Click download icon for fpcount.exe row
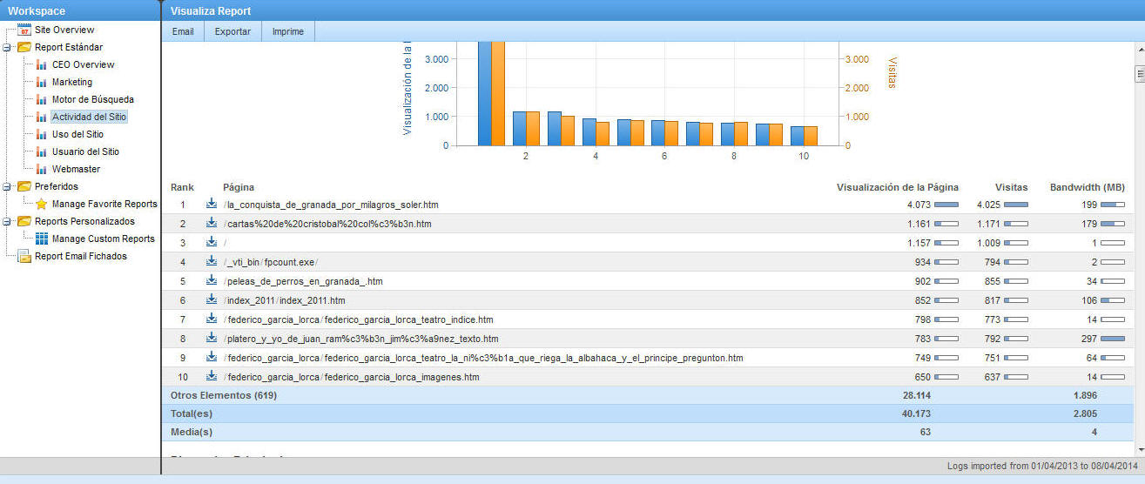The image size is (1145, 484). point(212,261)
